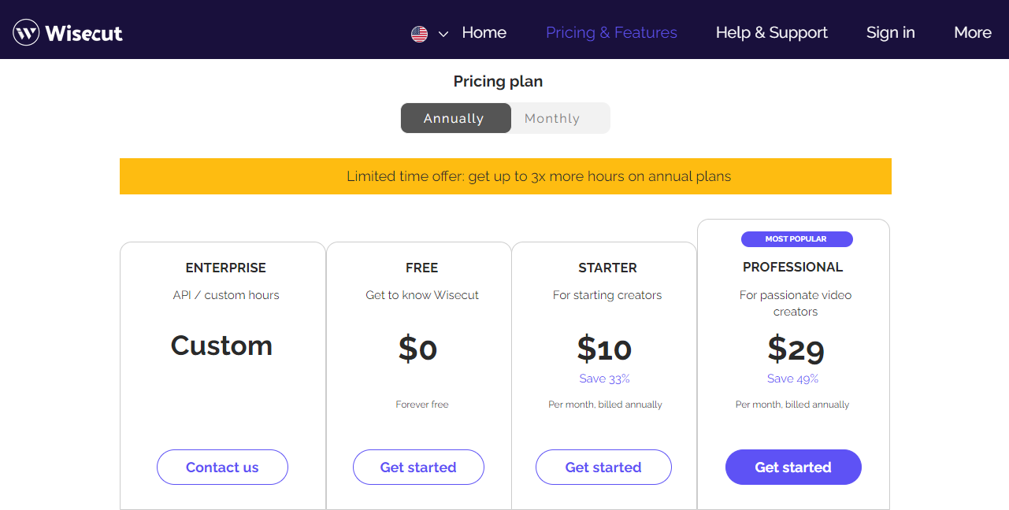Screen dimensions: 1009x510
Task: Click Get started under the Free plan
Action: 418,467
